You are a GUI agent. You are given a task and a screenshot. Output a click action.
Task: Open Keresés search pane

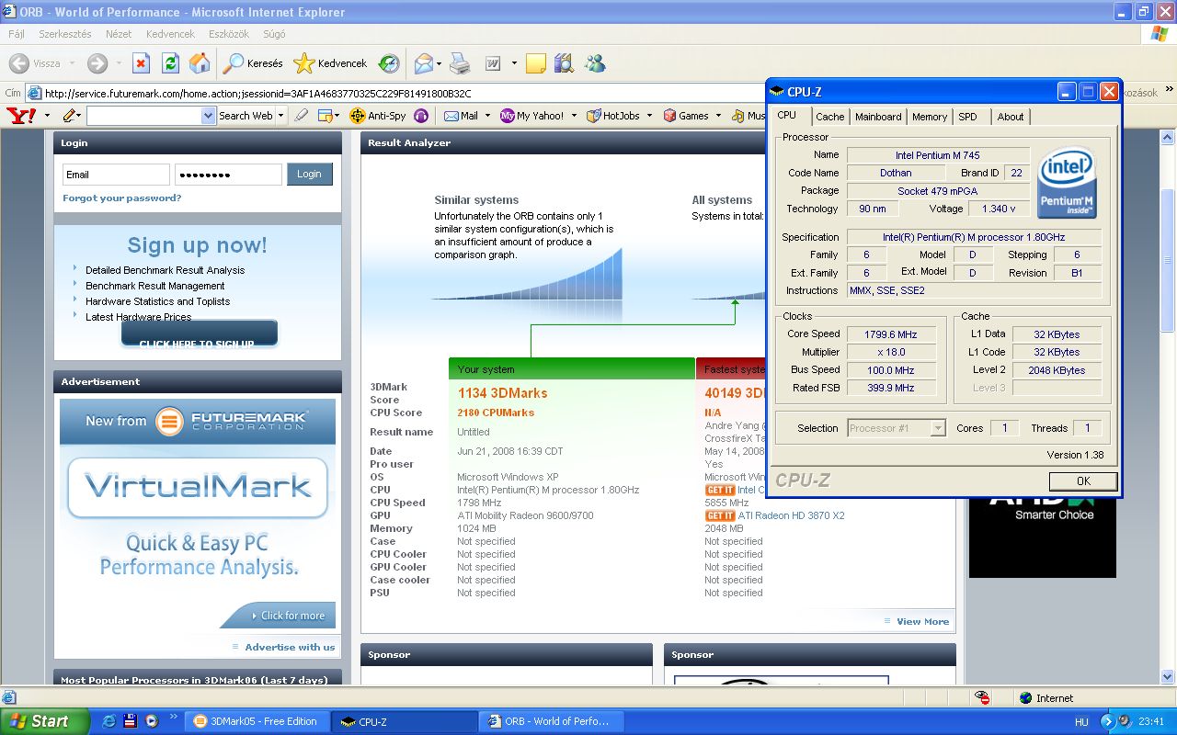click(x=254, y=63)
